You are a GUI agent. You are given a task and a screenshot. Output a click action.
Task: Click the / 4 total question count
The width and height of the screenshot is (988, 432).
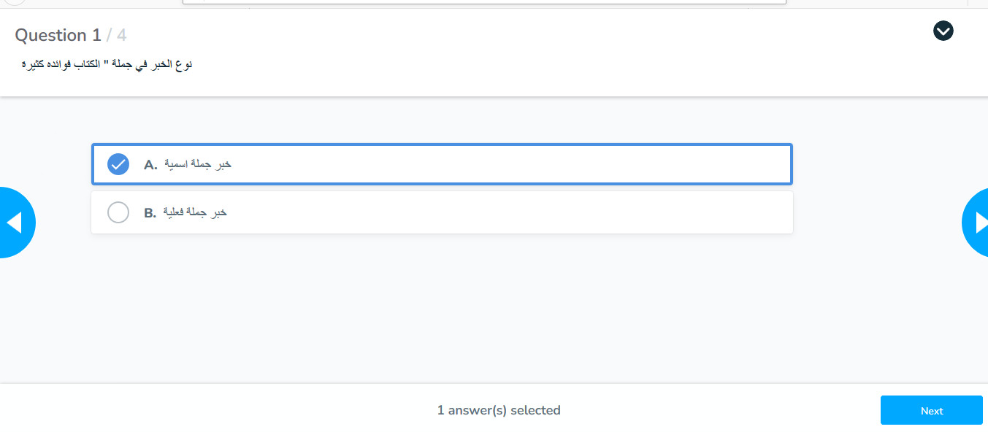(117, 35)
